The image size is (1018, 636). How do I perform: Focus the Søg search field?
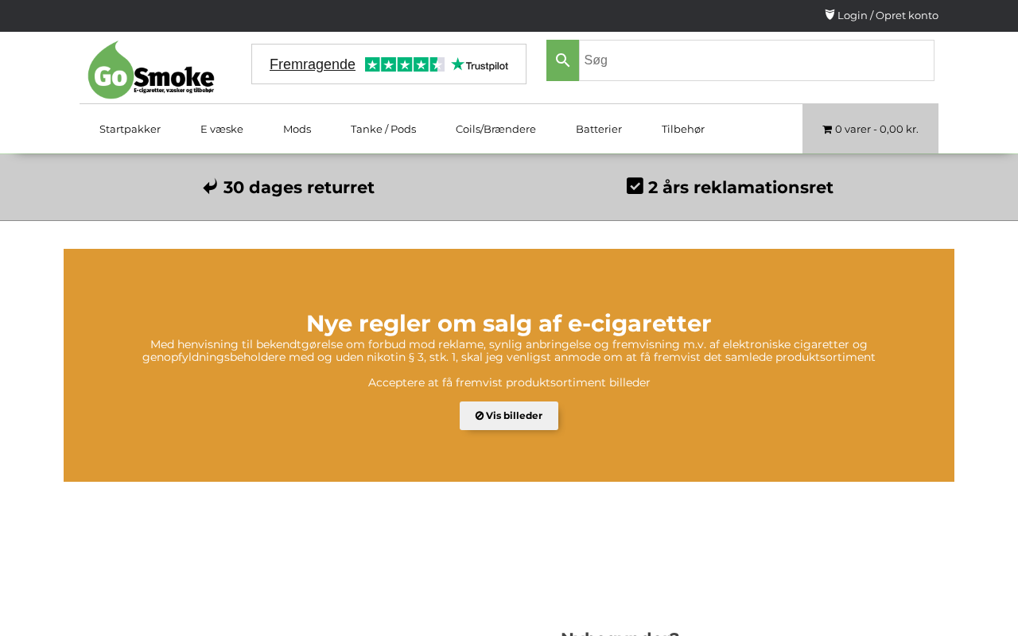(756, 60)
